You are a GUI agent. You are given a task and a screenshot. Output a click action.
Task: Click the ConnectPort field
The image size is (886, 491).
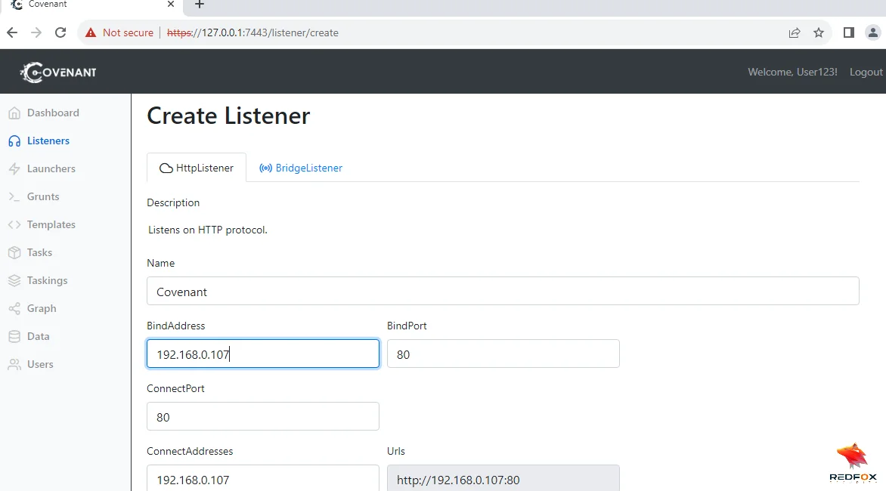pos(262,417)
